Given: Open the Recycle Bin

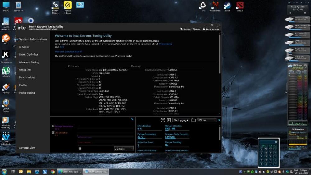Looking at the screenshot, I should click(18, 7).
